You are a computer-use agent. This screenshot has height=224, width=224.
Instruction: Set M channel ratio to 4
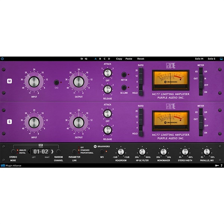point(141,87)
